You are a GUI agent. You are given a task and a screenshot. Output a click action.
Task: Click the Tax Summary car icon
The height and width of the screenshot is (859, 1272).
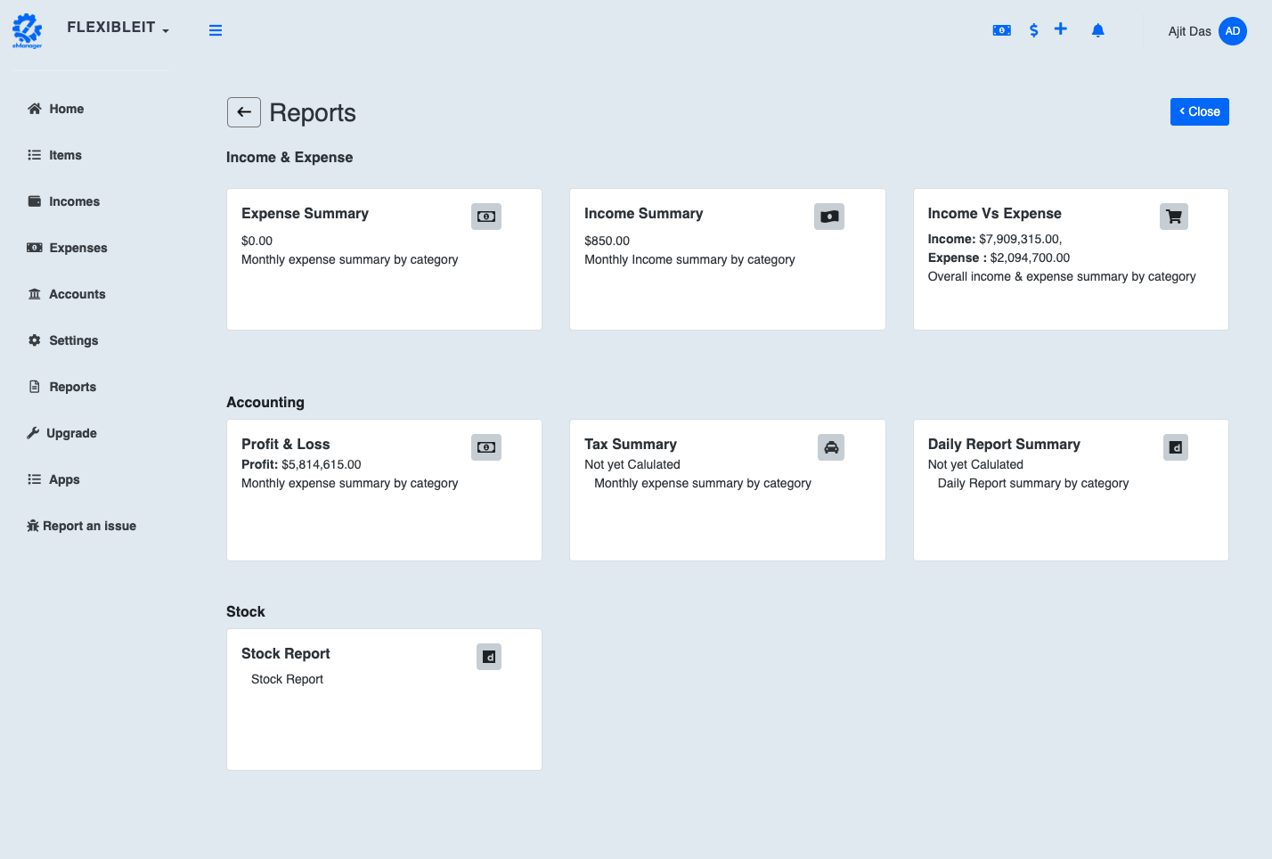(830, 447)
